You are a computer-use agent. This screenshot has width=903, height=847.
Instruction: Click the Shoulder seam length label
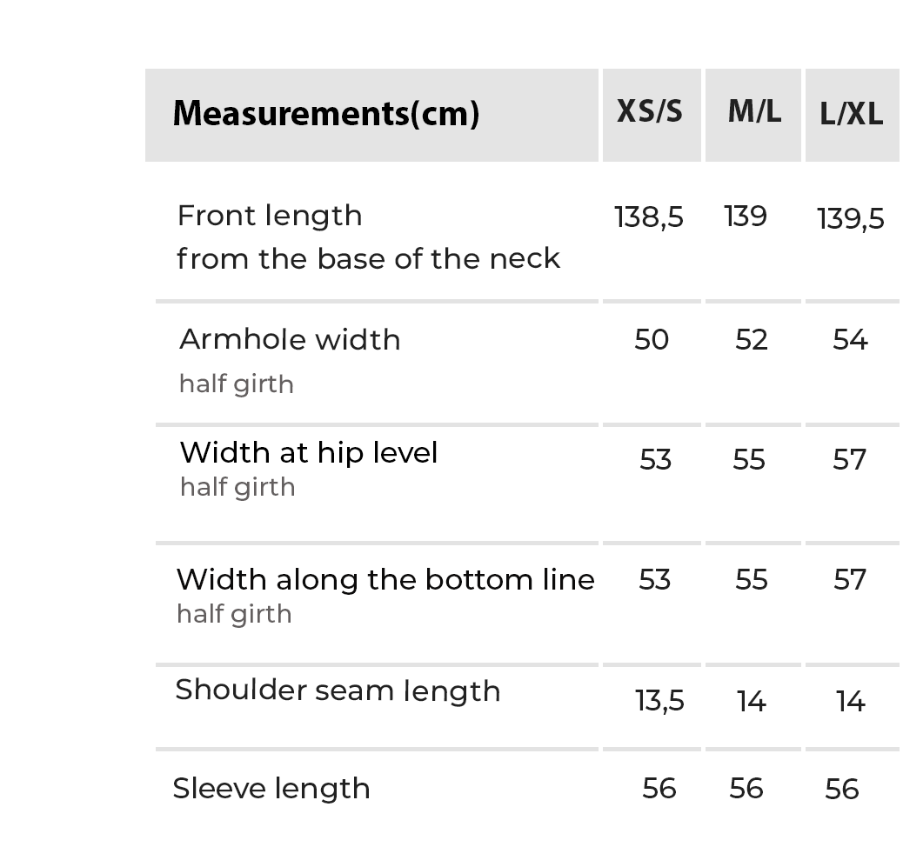[x=338, y=690]
